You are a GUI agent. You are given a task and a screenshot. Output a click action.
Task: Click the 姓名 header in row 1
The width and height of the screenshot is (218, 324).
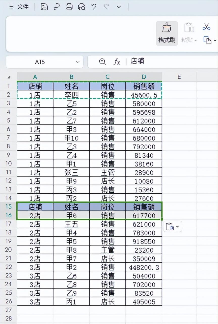click(71, 86)
